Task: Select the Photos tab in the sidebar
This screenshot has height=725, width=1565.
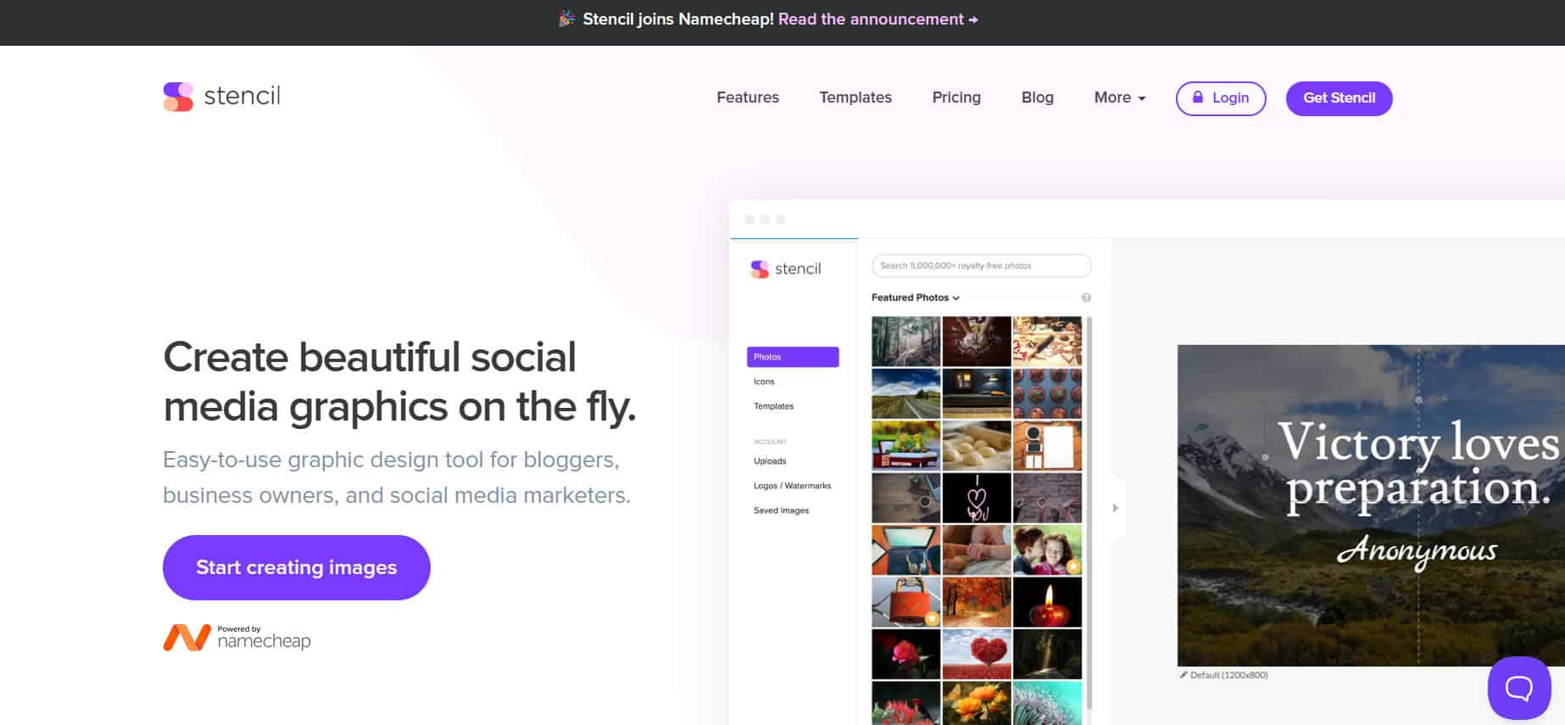Action: pyautogui.click(x=792, y=357)
